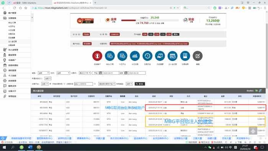Open the blue bar-chart circle icon
The image size is (268, 151).
click(135, 56)
